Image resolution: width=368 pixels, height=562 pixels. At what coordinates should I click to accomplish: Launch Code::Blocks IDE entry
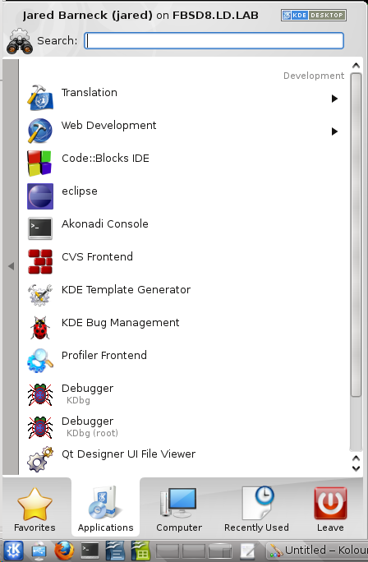tap(185, 164)
